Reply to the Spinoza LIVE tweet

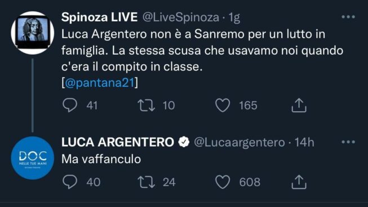tap(70, 105)
